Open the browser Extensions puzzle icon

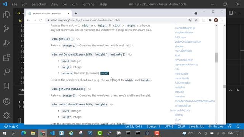[x=210, y=20]
